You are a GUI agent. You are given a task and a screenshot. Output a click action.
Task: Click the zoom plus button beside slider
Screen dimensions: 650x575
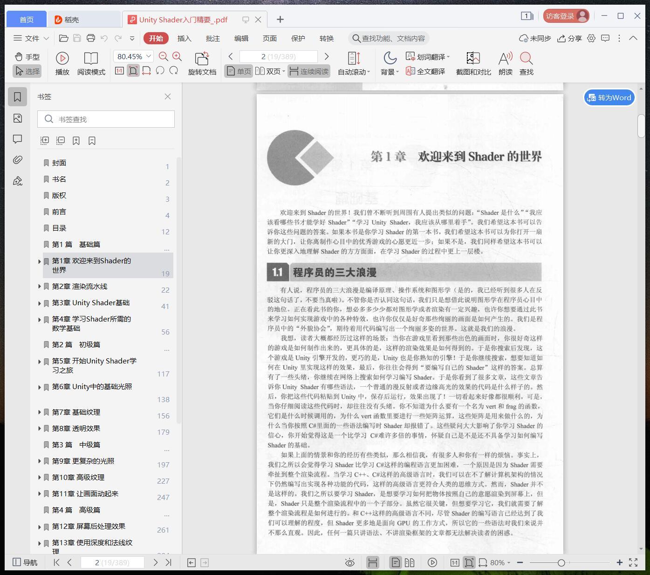pos(619,562)
